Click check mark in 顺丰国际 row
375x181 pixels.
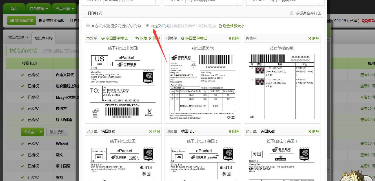pyautogui.click(x=23, y=166)
